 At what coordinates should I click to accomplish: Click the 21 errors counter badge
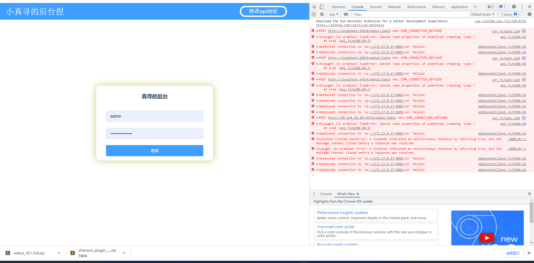click(491, 7)
